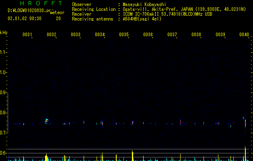Click the 'Receiver' field label

[x=82, y=14]
